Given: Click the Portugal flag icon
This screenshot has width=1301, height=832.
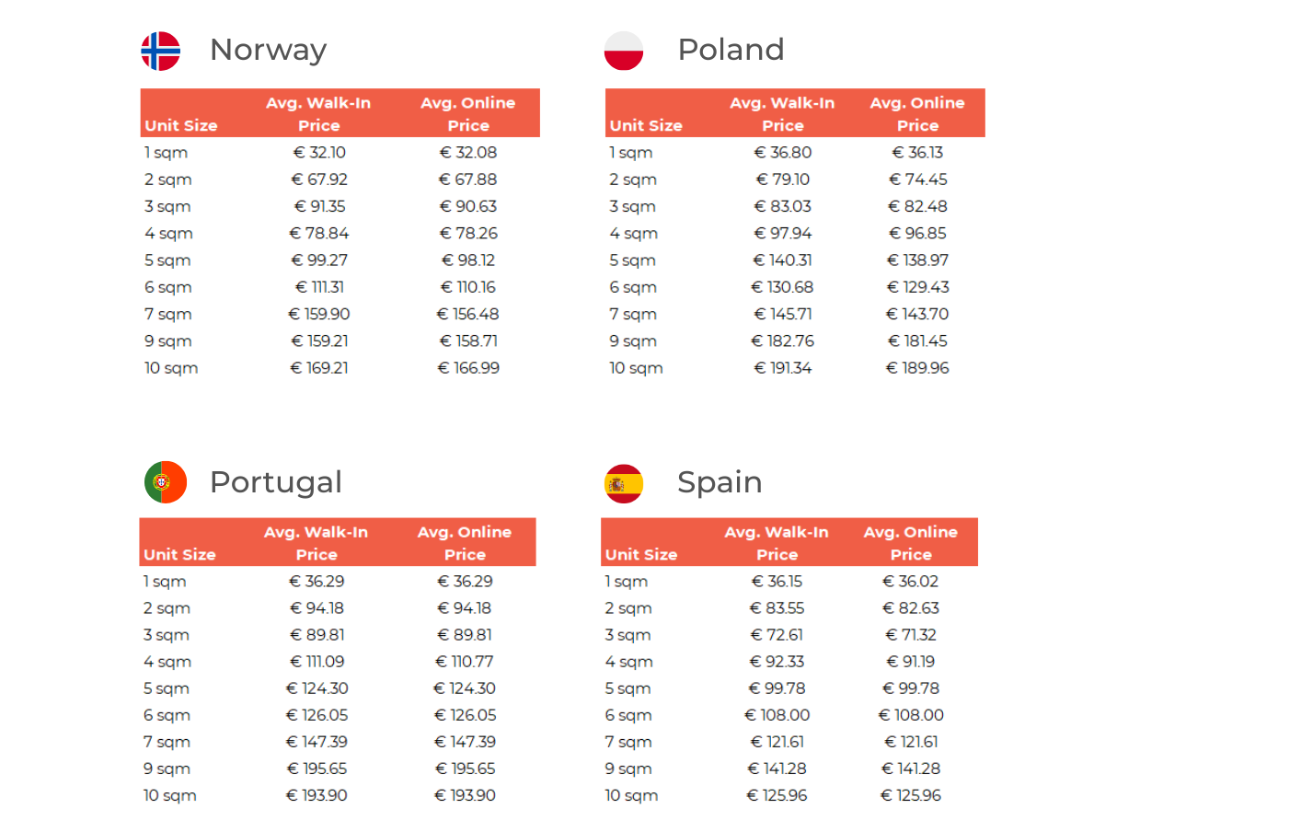Looking at the screenshot, I should (166, 482).
